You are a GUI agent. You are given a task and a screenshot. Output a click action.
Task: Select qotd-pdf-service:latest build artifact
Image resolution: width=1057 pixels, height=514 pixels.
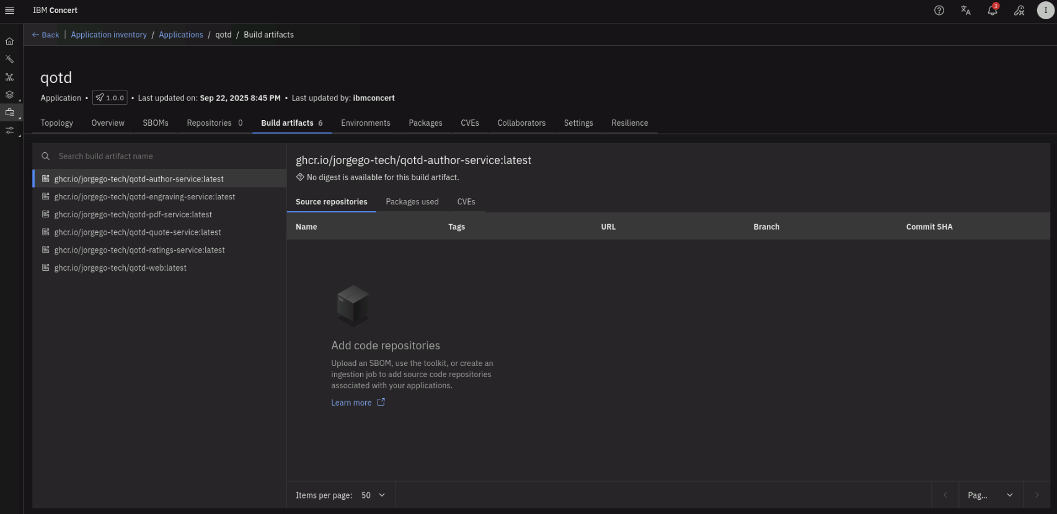(x=133, y=215)
